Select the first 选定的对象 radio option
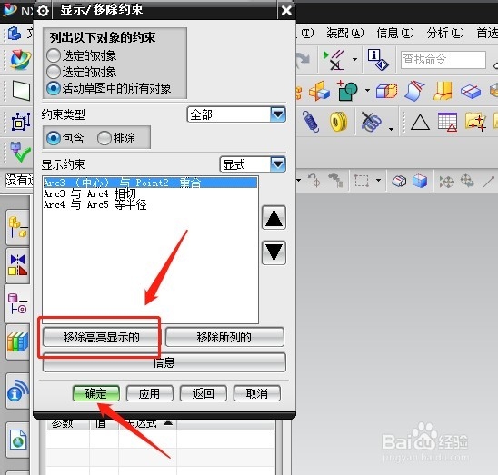The width and height of the screenshot is (498, 475). tap(53, 55)
